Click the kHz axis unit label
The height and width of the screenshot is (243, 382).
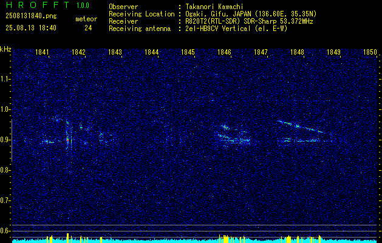tap(5, 49)
